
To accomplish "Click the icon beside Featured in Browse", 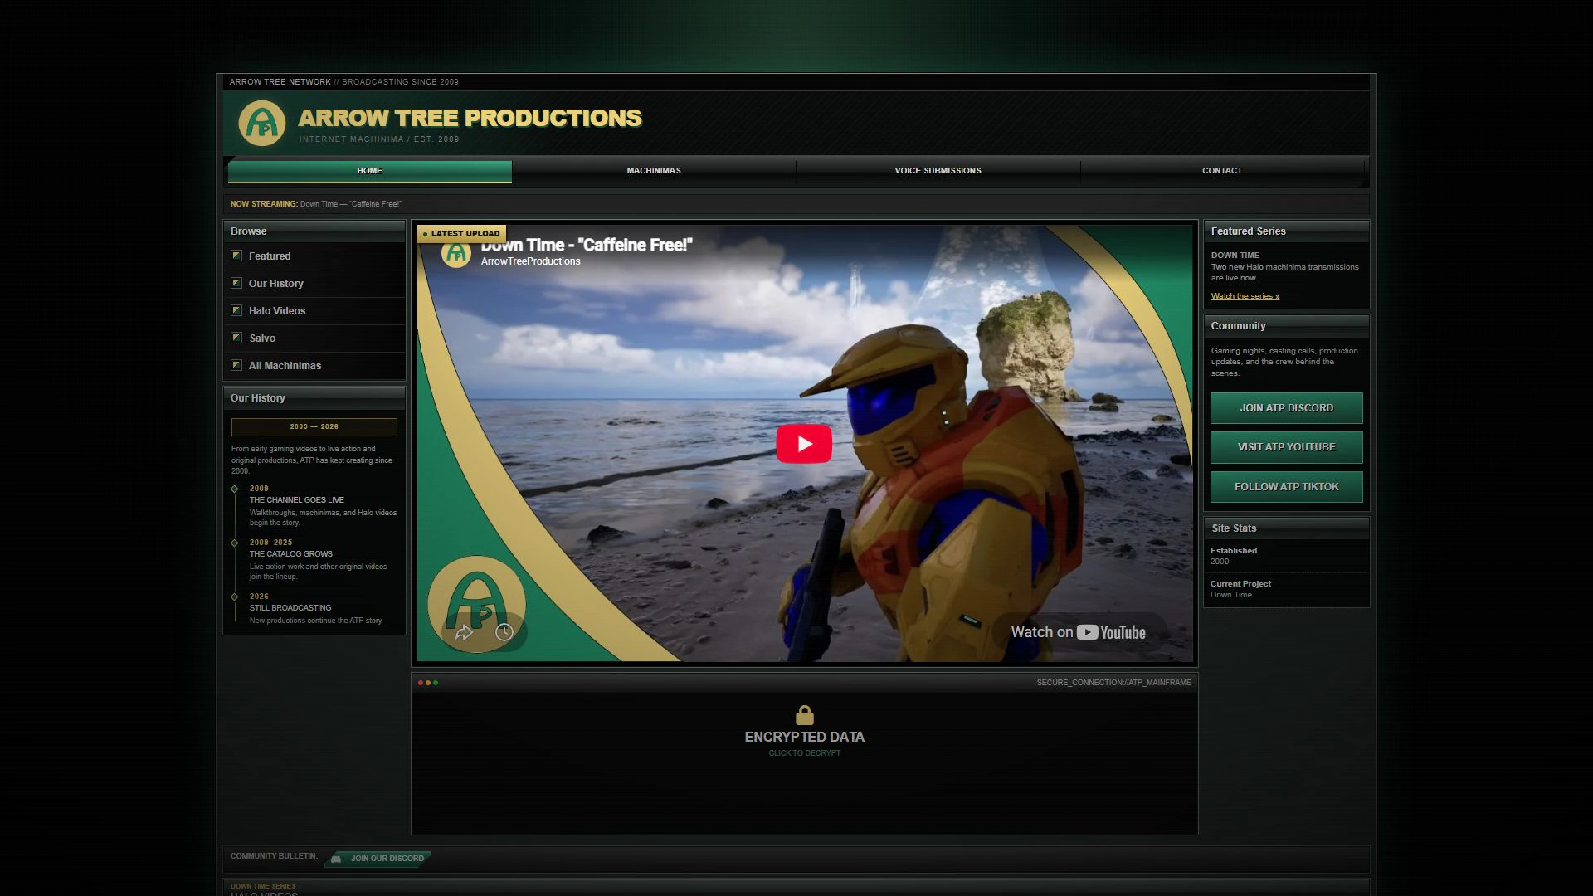I will click(236, 256).
